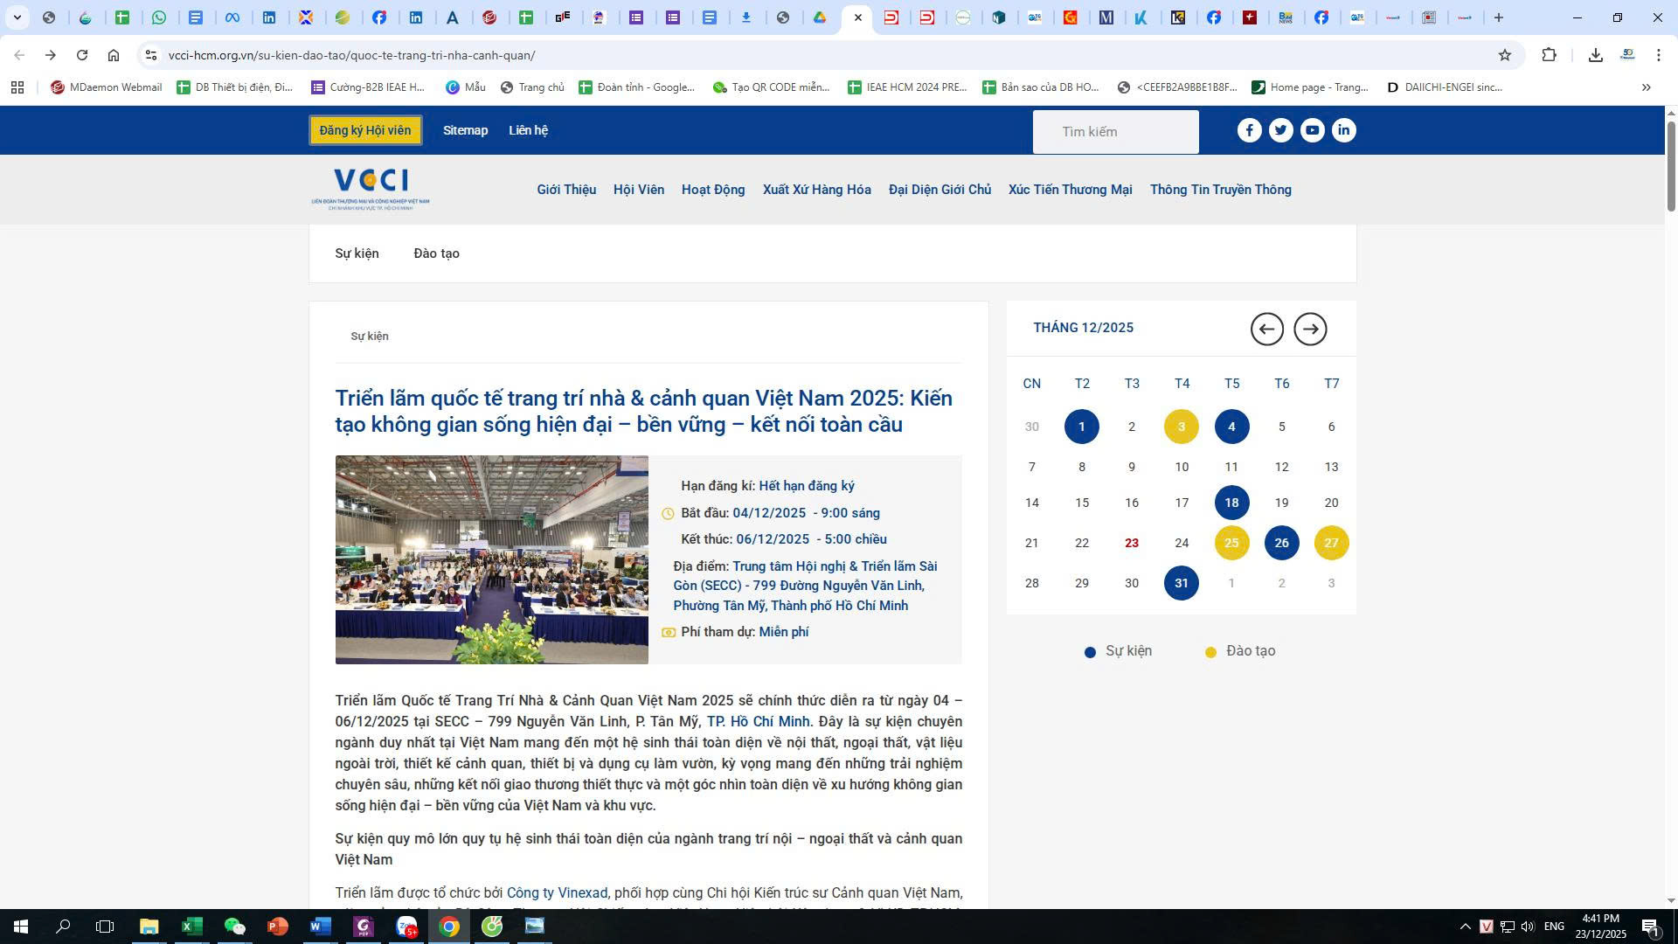
Task: Open Chrome extensions puzzle icon
Action: 1549,55
